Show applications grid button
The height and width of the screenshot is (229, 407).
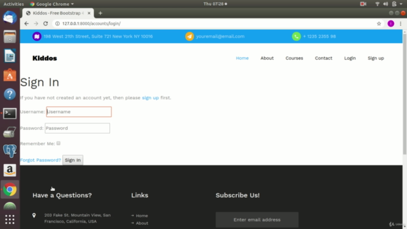(10, 219)
